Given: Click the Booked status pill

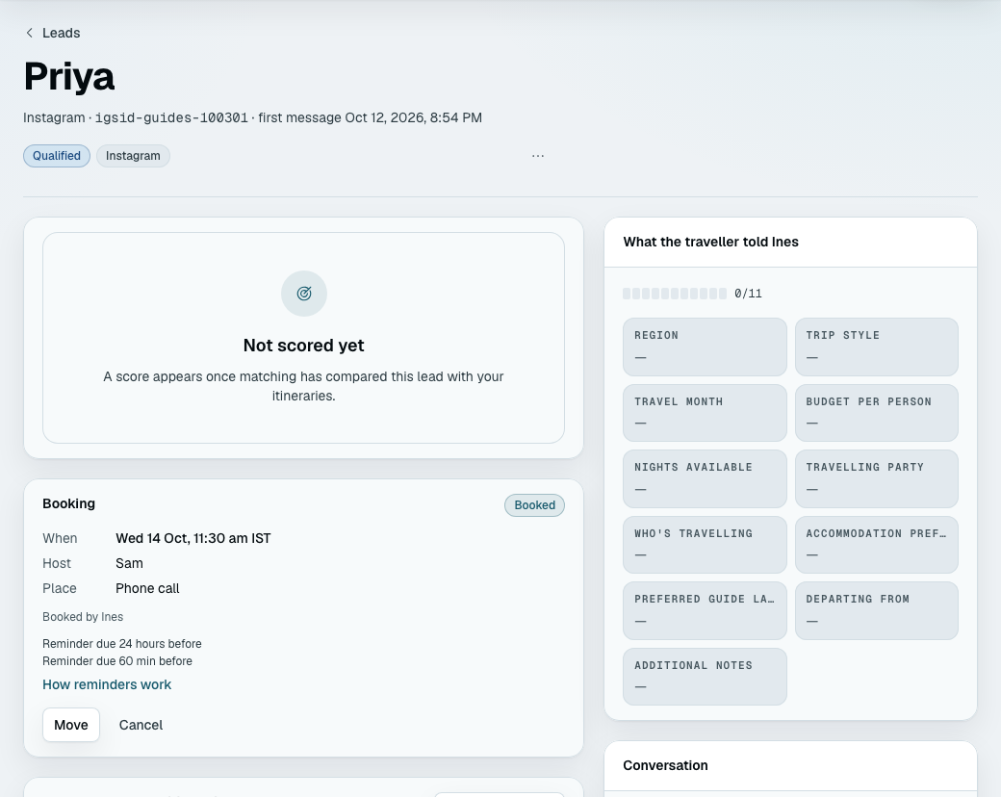Looking at the screenshot, I should point(534,505).
